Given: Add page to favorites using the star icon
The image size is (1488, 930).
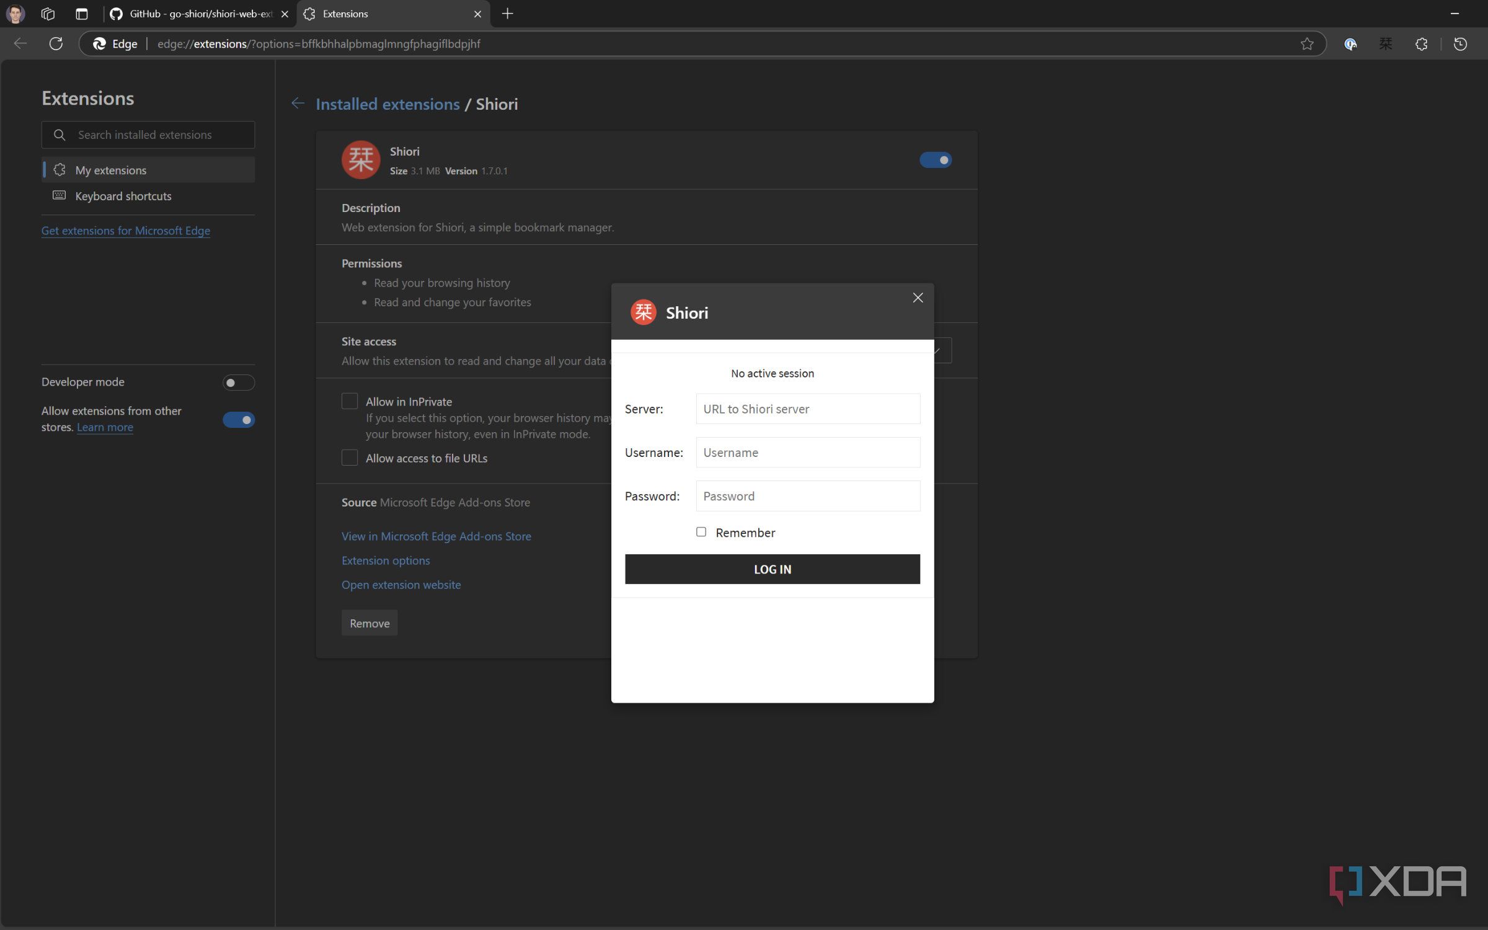Looking at the screenshot, I should [x=1307, y=43].
